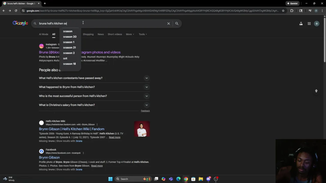Image resolution: width=326 pixels, height=183 pixels.
Task: Click 'bruna' show results link under Facebook
Action: [x=79, y=170]
